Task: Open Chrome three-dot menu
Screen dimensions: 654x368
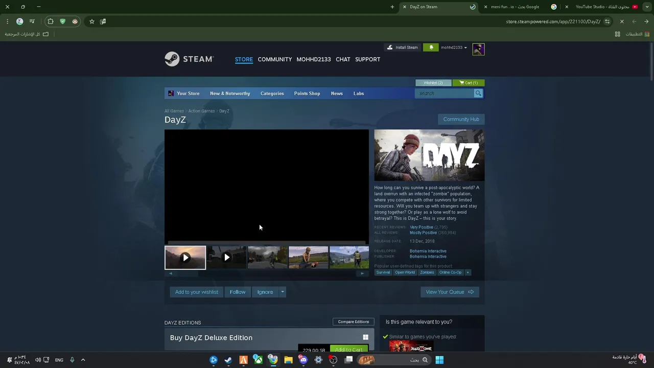Action: pyautogui.click(x=7, y=21)
